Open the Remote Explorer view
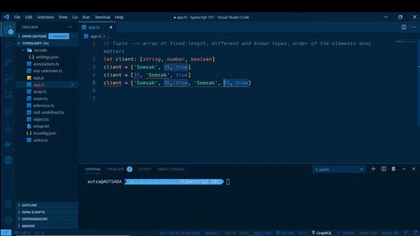Image resolution: width=420 pixels, height=236 pixels. click(x=9, y=95)
